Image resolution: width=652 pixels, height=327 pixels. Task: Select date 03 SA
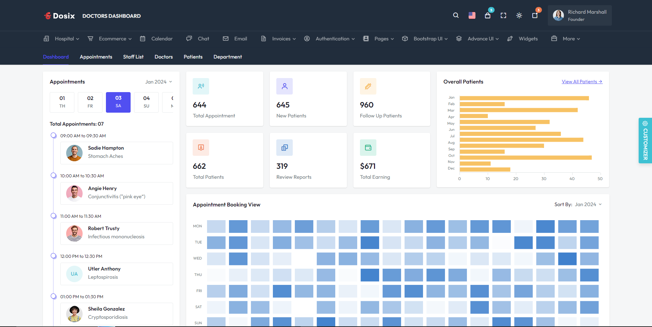point(118,102)
